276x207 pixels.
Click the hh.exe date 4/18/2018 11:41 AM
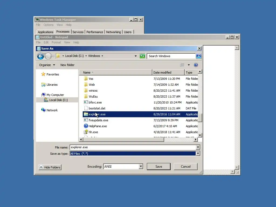click(x=167, y=132)
